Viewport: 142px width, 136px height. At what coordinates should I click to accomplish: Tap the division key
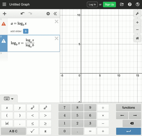click(103, 108)
